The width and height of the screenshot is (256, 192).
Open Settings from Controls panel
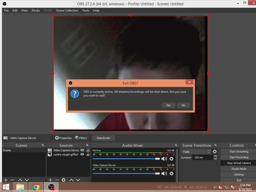pyautogui.click(x=239, y=174)
